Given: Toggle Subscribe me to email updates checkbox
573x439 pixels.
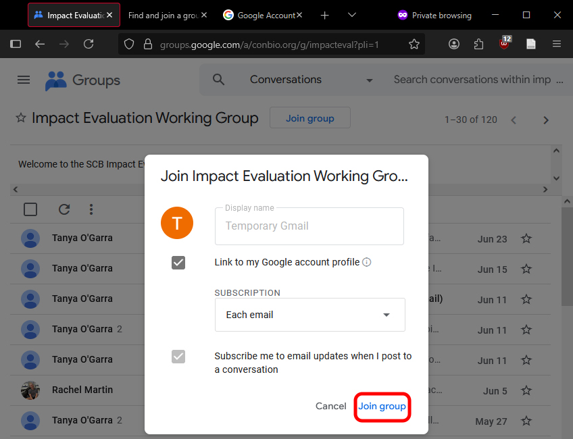Looking at the screenshot, I should click(x=178, y=357).
